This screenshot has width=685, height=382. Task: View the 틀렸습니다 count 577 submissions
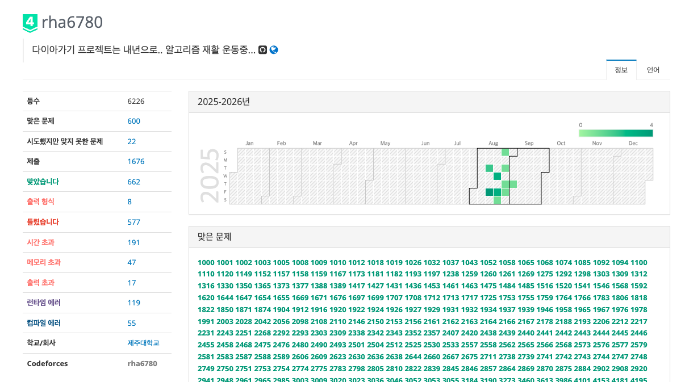tap(133, 222)
